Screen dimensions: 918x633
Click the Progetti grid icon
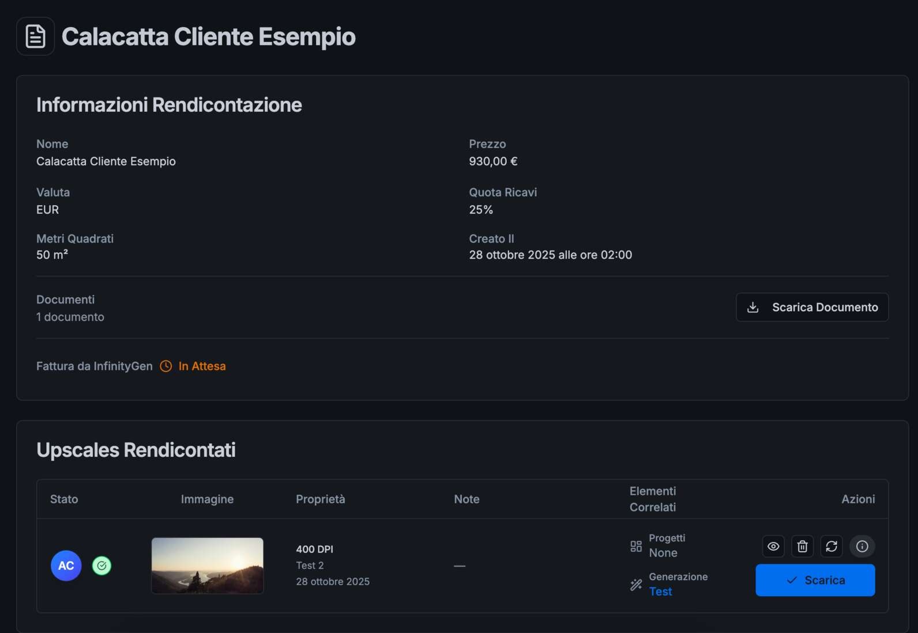636,546
